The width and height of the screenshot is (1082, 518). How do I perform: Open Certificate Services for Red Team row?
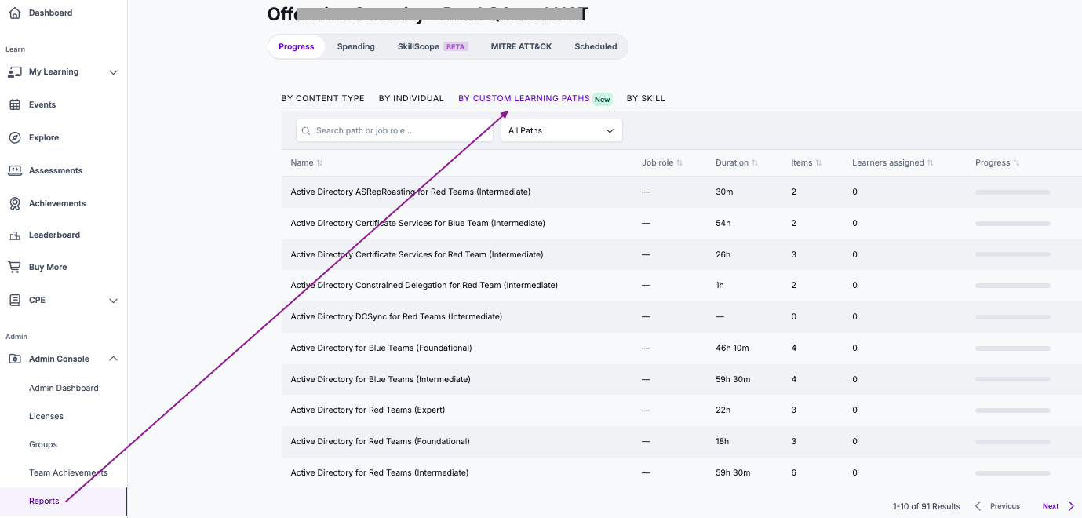click(x=682, y=254)
